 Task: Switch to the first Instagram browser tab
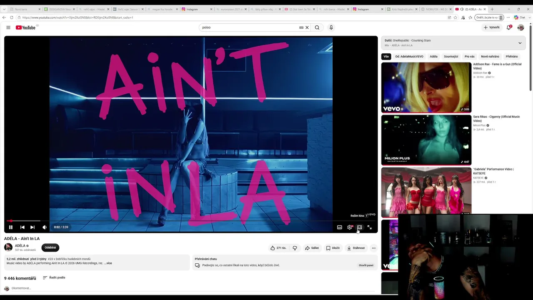tap(197, 9)
